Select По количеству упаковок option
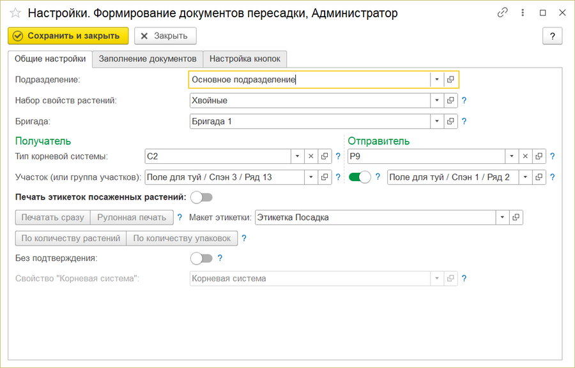575x368 pixels. 182,239
